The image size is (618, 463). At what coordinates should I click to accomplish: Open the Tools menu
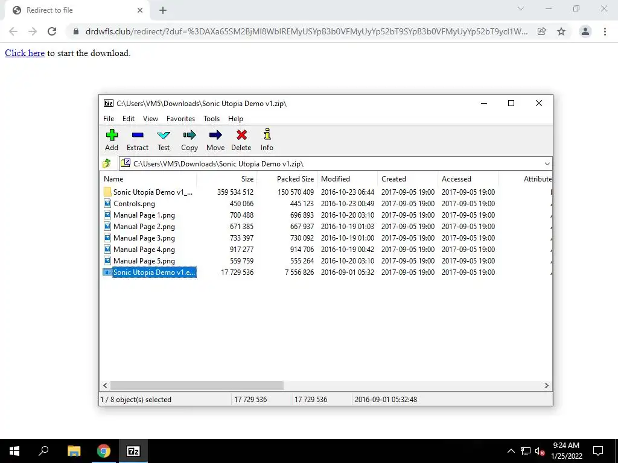(212, 119)
